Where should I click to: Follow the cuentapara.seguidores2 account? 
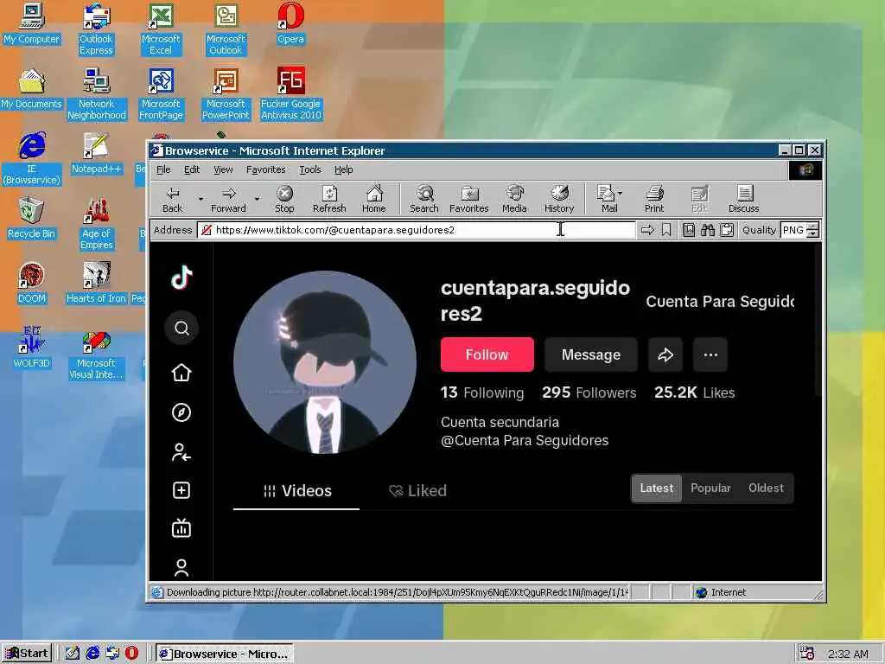[x=487, y=354]
